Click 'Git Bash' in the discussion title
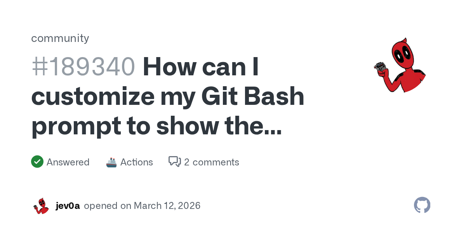Image resolution: width=466 pixels, height=233 pixels. point(252,97)
